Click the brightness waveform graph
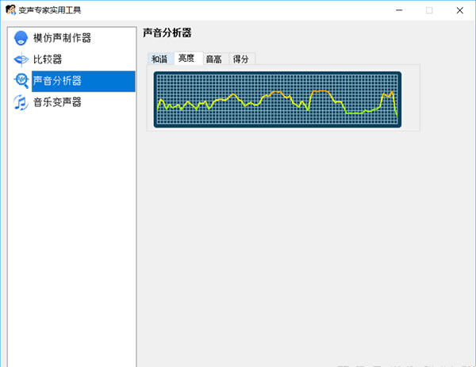The width and height of the screenshot is (476, 367). (x=278, y=100)
